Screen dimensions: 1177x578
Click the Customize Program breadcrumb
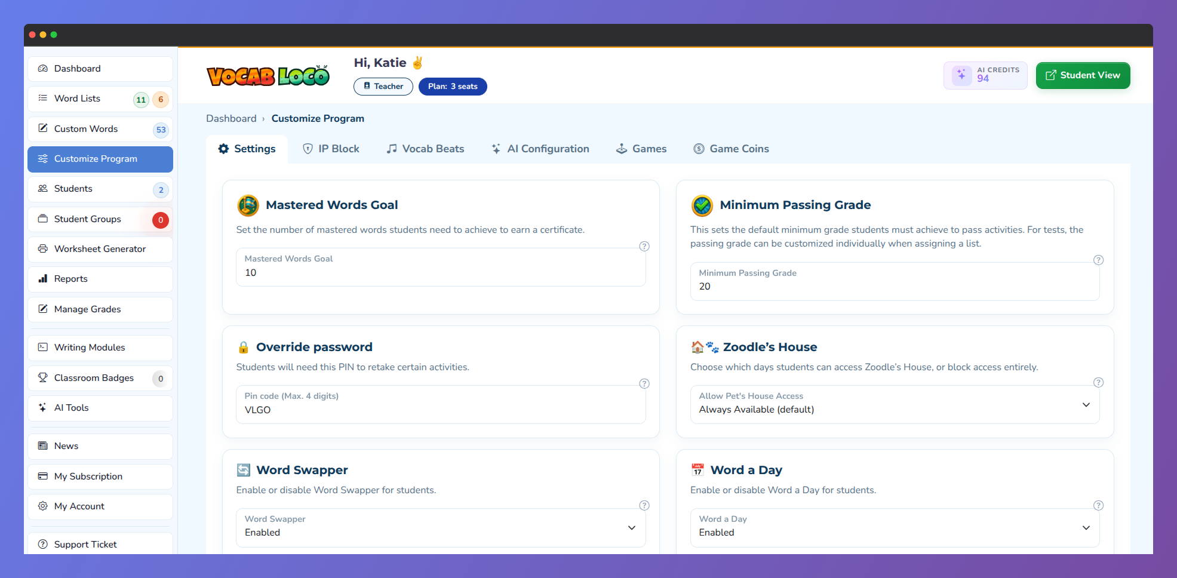coord(318,118)
